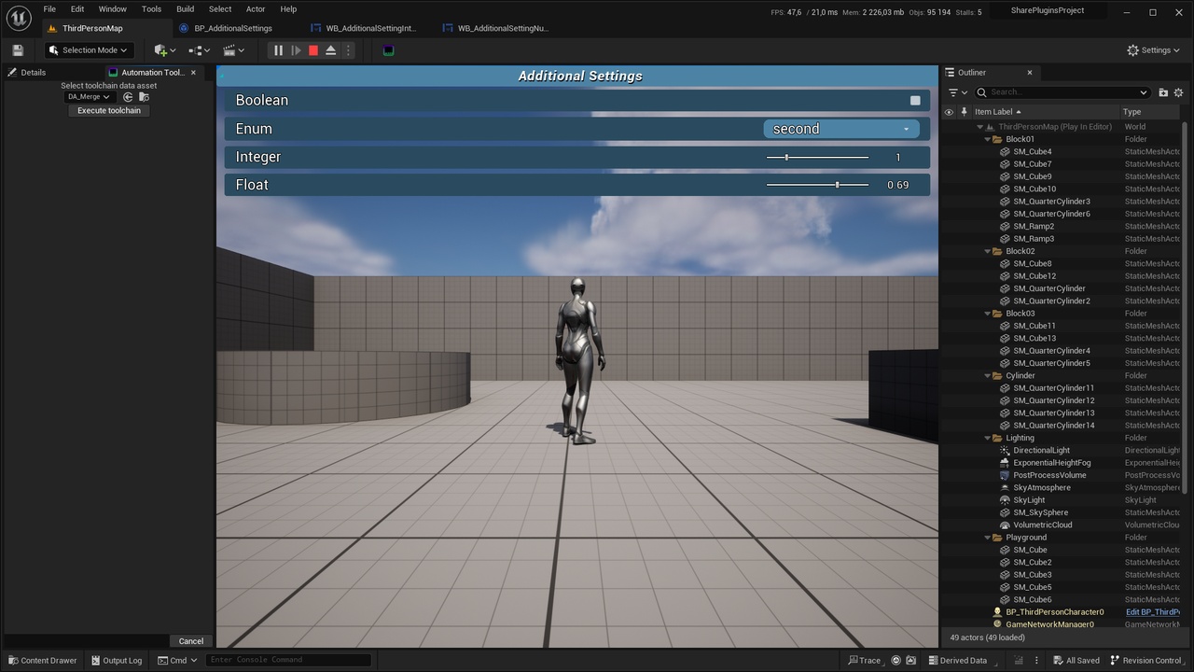Viewport: 1194px width, 672px height.
Task: Click the Automation Toolchain toolbar icon
Action: pyautogui.click(x=388, y=50)
